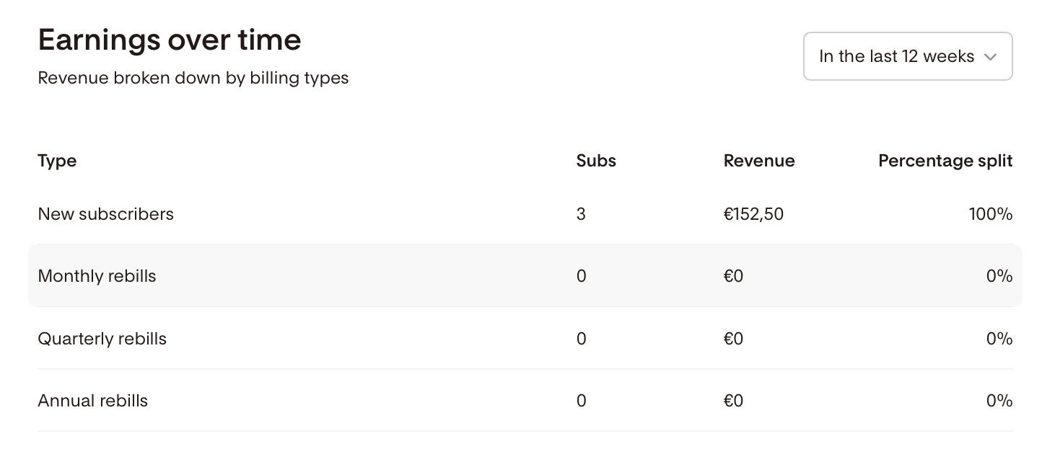This screenshot has width=1055, height=467.
Task: Click the Quarterly rebills 0% split value
Action: [999, 339]
